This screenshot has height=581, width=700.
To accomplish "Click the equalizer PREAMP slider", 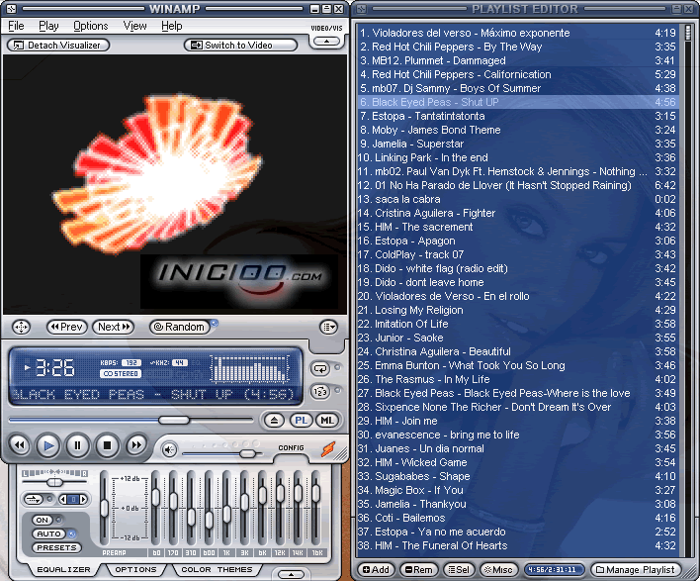I will click(104, 508).
